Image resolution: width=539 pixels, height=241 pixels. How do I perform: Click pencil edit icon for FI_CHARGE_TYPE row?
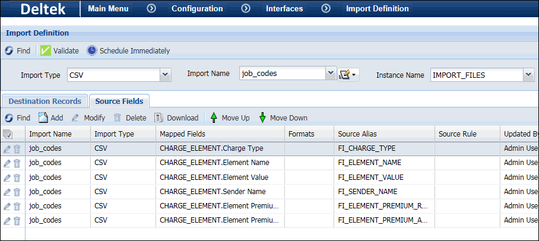(x=7, y=148)
